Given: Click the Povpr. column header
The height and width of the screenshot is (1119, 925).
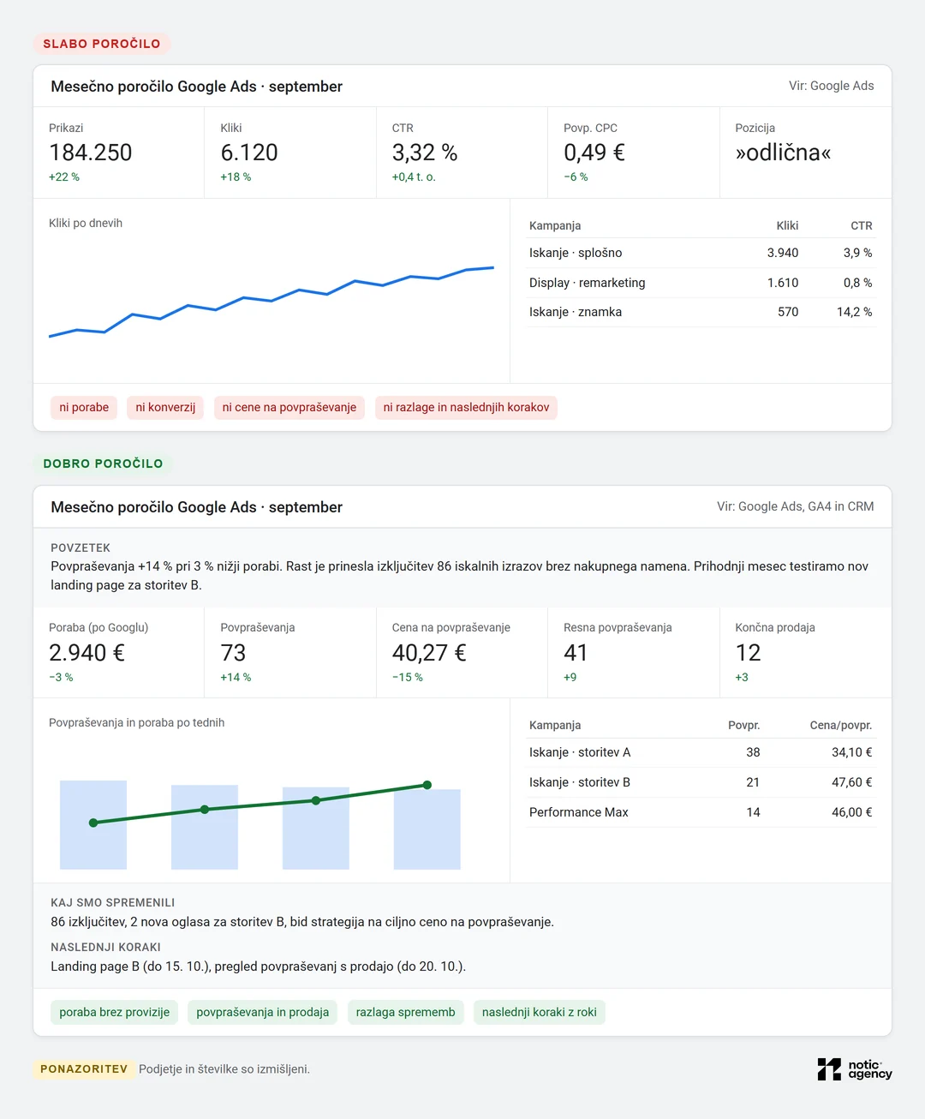Looking at the screenshot, I should coord(744,726).
